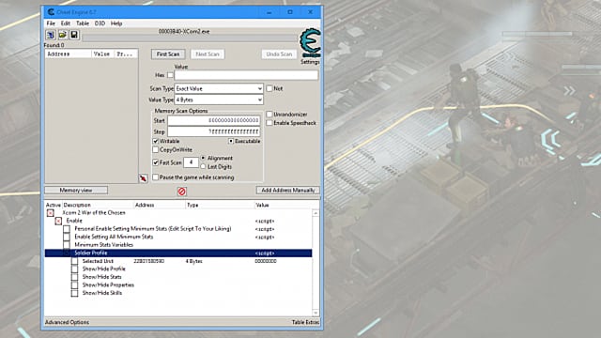Screen dimensions: 601x338
Task: Click the Selected Unit address cell
Action: click(149, 261)
